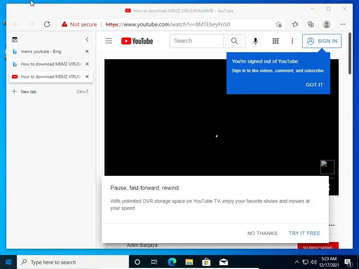Refresh the current page

[47, 24]
